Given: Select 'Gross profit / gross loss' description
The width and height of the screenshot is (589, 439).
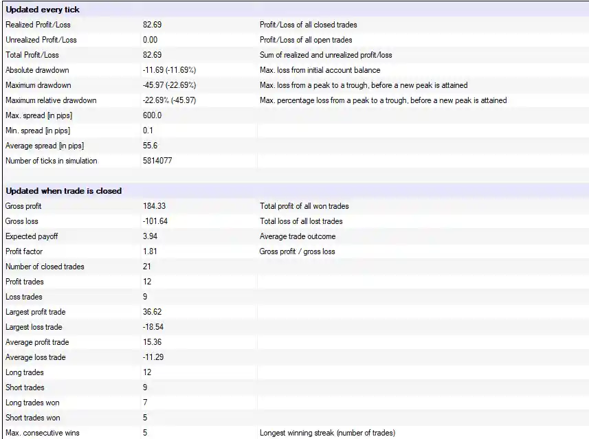Looking at the screenshot, I should click(x=297, y=251).
